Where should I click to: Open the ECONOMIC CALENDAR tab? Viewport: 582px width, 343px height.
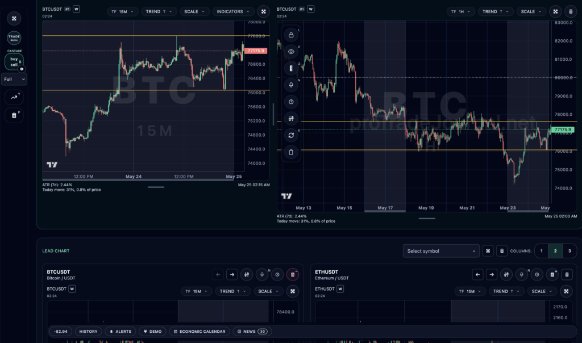pyautogui.click(x=199, y=332)
